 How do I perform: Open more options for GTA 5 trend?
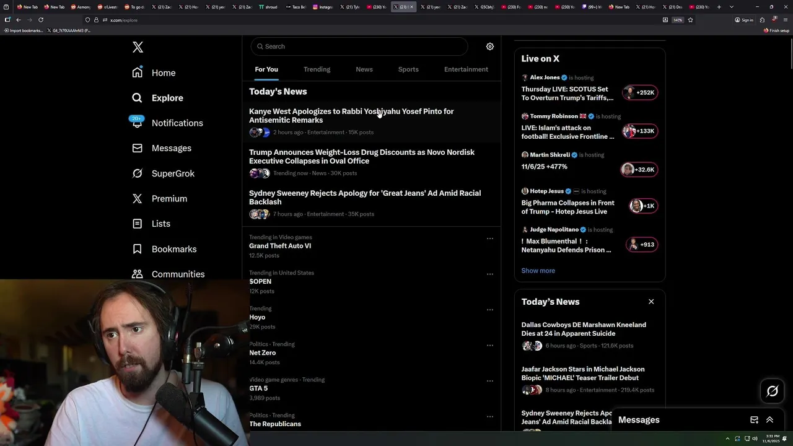pyautogui.click(x=489, y=381)
